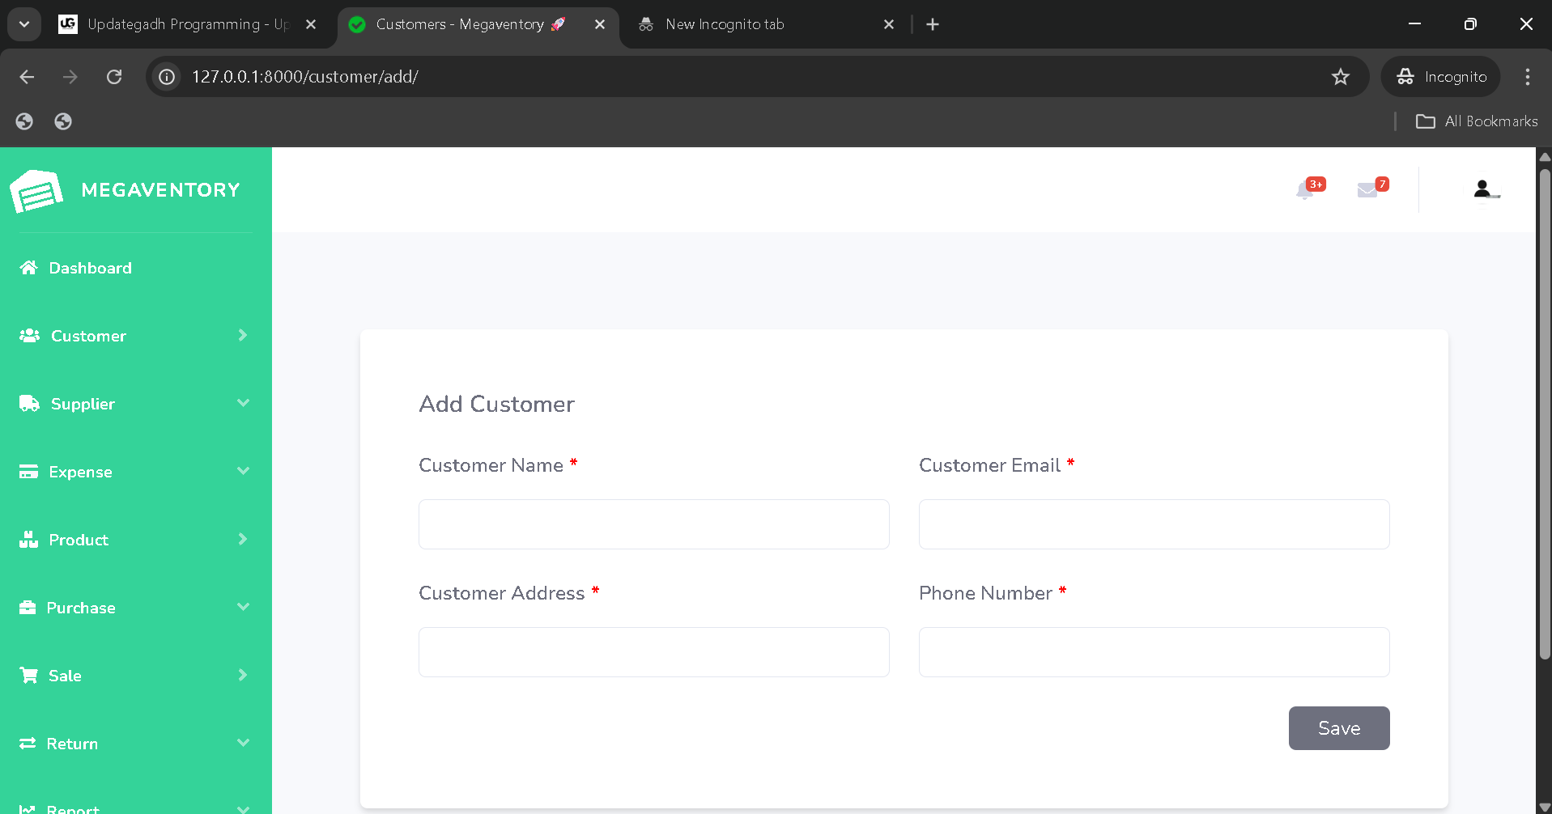Click the notification bell icon
The height and width of the screenshot is (814, 1552).
[x=1304, y=191]
